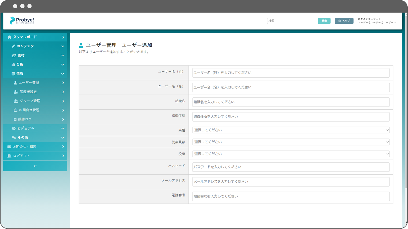Focus the ユーザー名（姓） text field
Image resolution: width=408 pixels, height=229 pixels.
[x=291, y=73]
